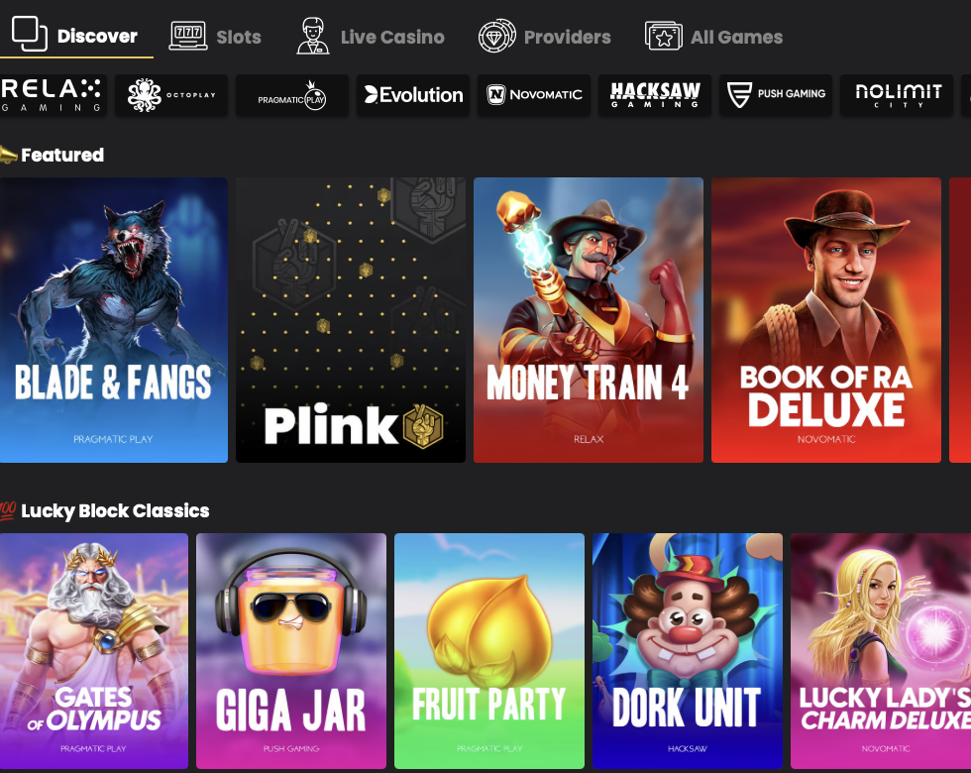Click the RELAX label under Money Train 4

(589, 439)
